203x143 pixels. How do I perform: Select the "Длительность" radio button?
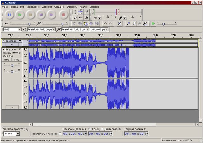(102, 129)
